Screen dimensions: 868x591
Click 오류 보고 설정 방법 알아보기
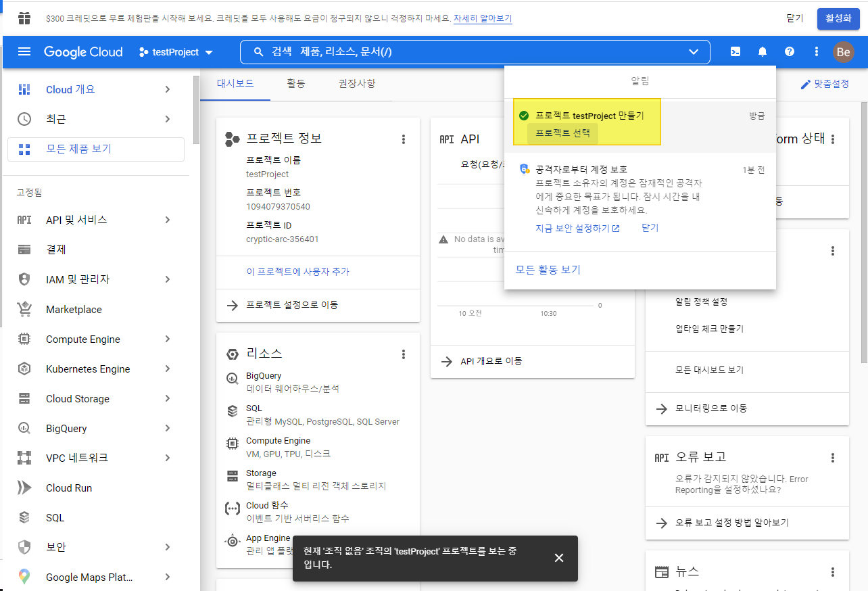732,523
